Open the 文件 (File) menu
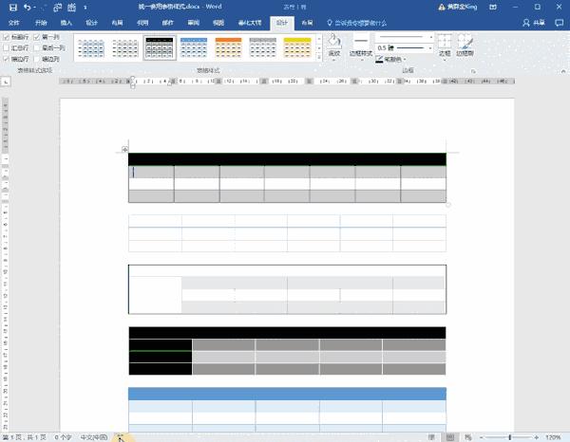 (13, 23)
